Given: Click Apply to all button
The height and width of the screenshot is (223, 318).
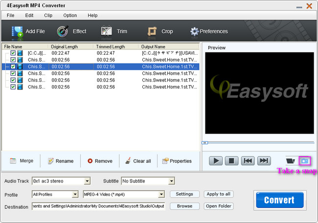Looking at the screenshot, I should coord(219,194).
